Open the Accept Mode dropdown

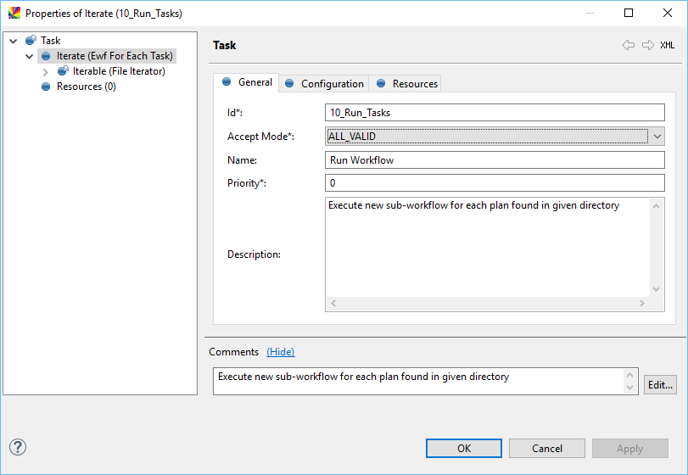[x=657, y=137]
